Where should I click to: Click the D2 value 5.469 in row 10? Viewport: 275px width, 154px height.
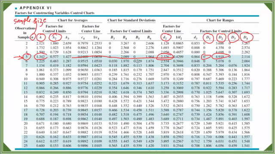[x=220, y=79]
